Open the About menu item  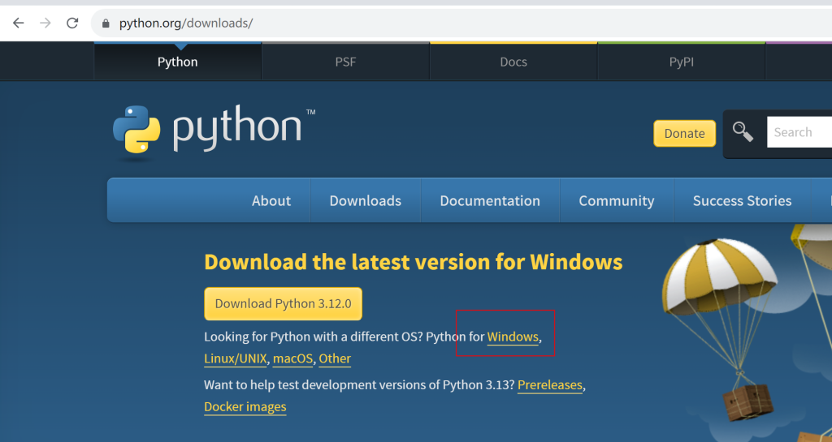(271, 200)
